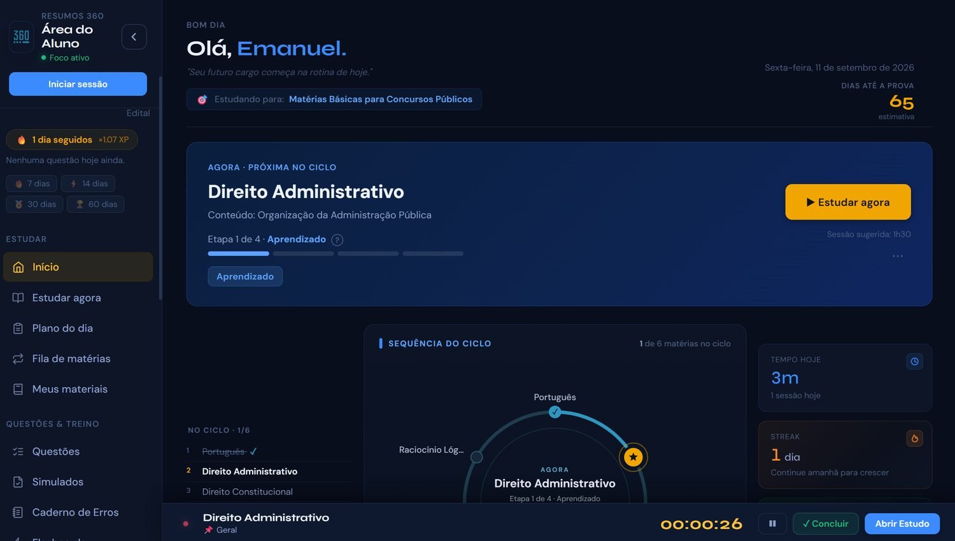Screen dimensions: 955x541
Task: Click the pin icon beside Geral
Action: tap(208, 530)
